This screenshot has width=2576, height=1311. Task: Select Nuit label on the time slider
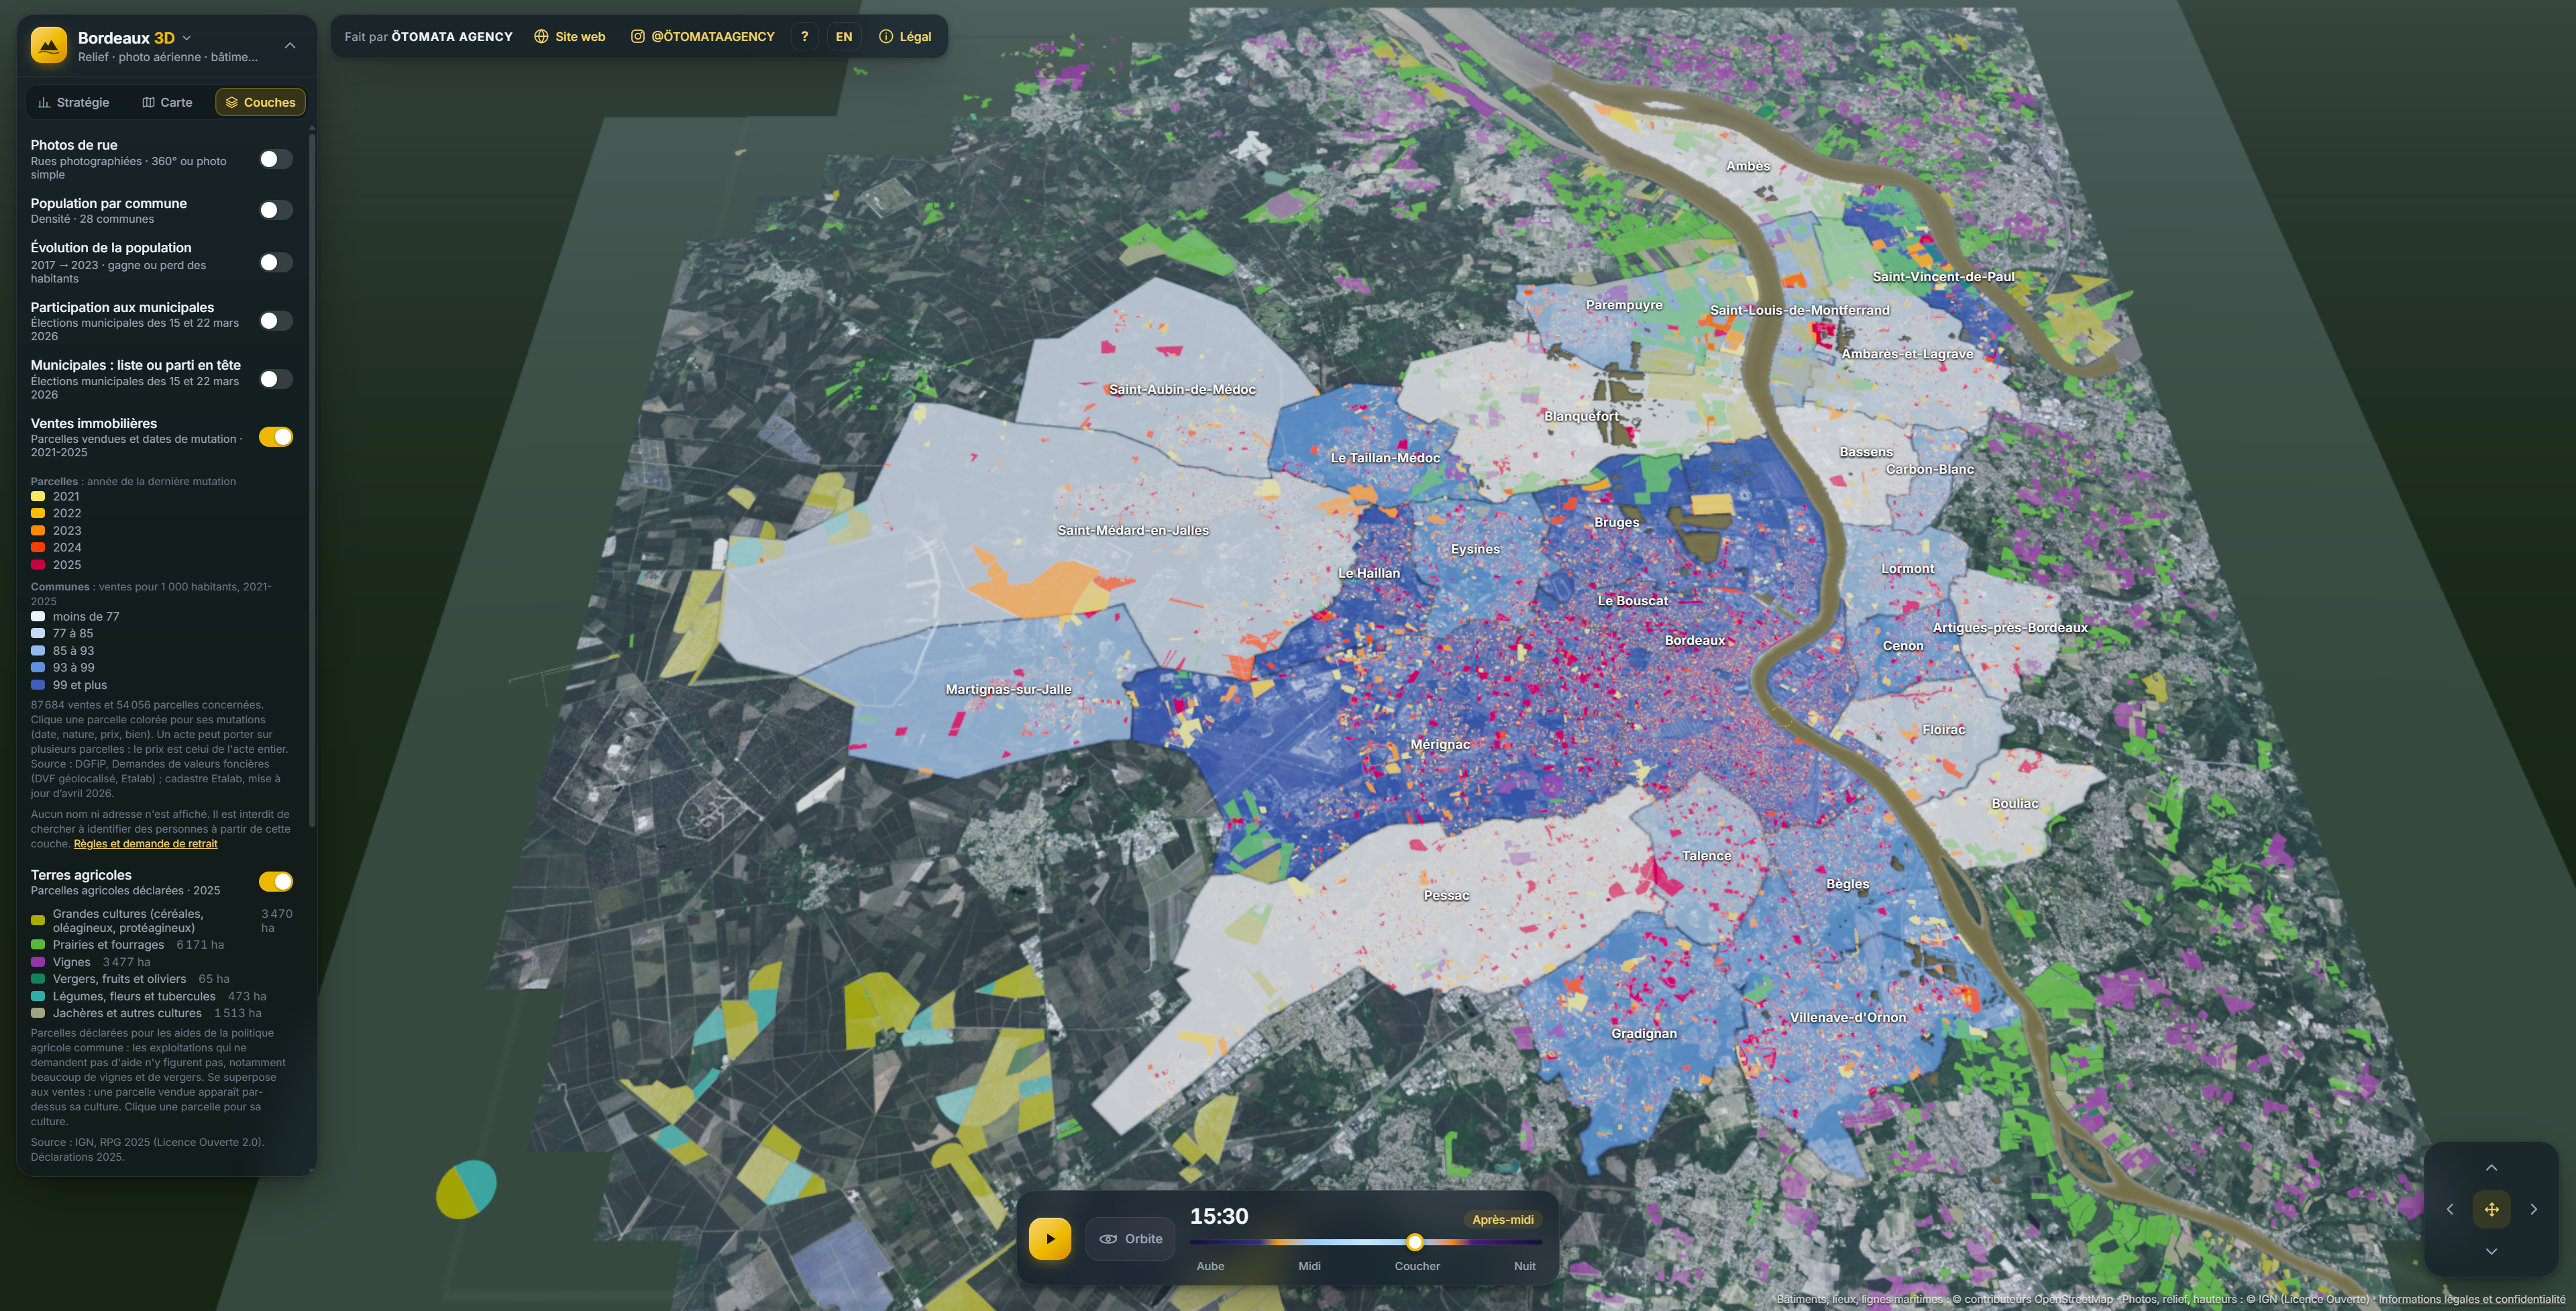coord(1524,1266)
